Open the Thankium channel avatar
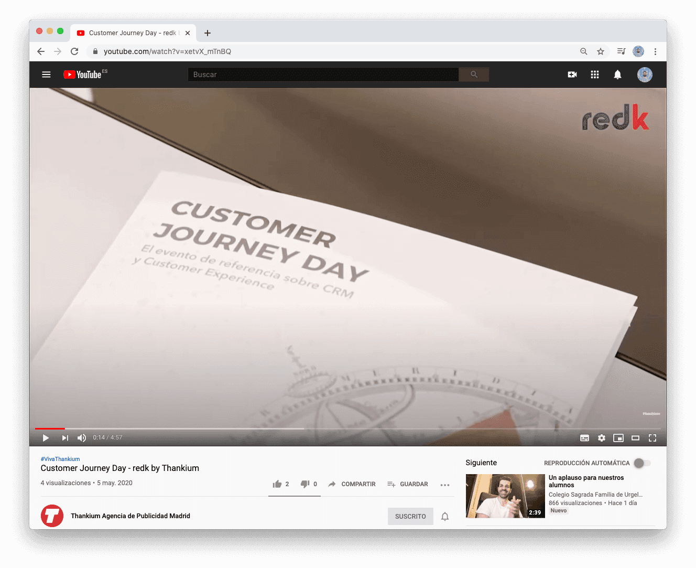The image size is (696, 568). (52, 516)
